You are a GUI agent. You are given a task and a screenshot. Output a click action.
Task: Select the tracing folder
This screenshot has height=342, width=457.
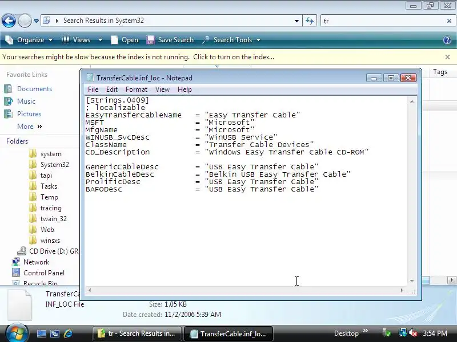pos(46,208)
